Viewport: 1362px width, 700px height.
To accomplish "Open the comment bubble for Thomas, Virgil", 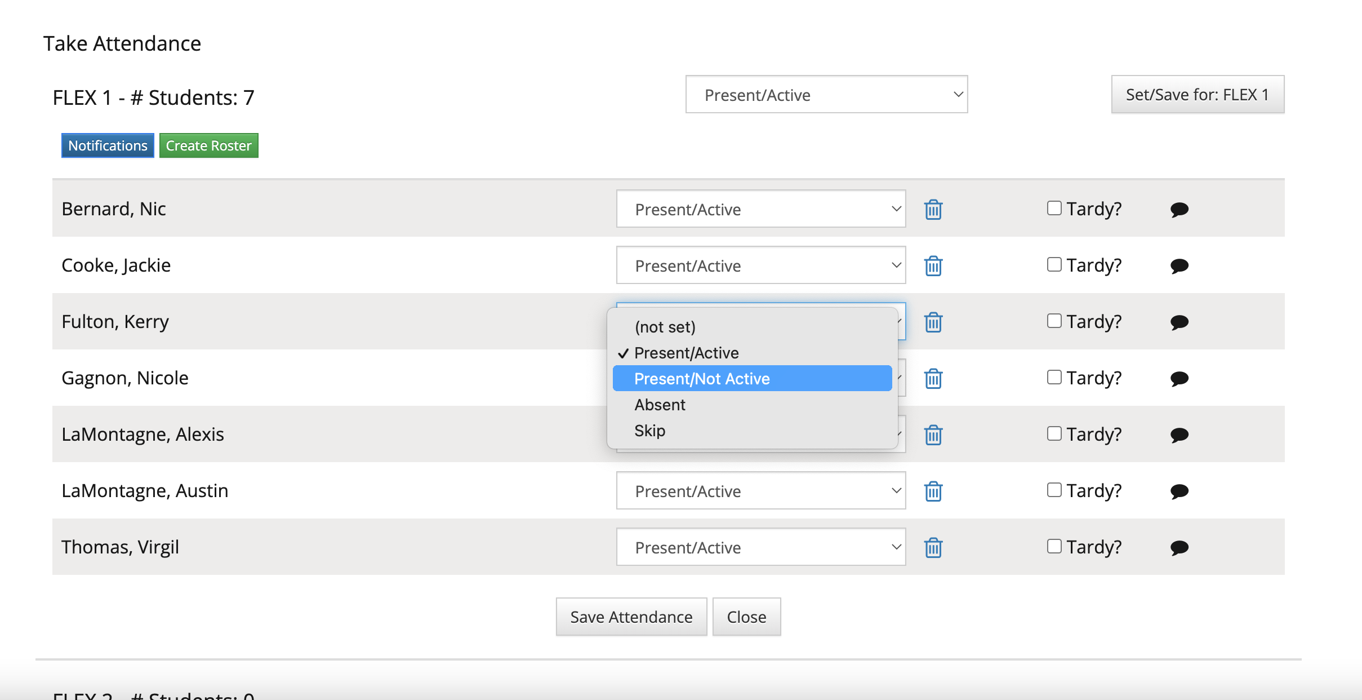I will pyautogui.click(x=1179, y=547).
